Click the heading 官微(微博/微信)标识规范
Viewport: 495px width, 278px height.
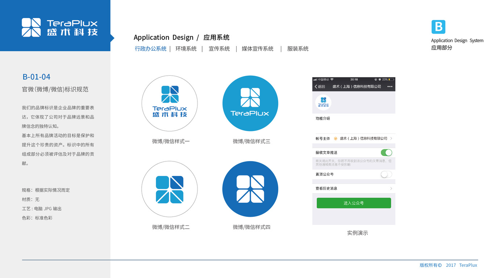pyautogui.click(x=55, y=89)
